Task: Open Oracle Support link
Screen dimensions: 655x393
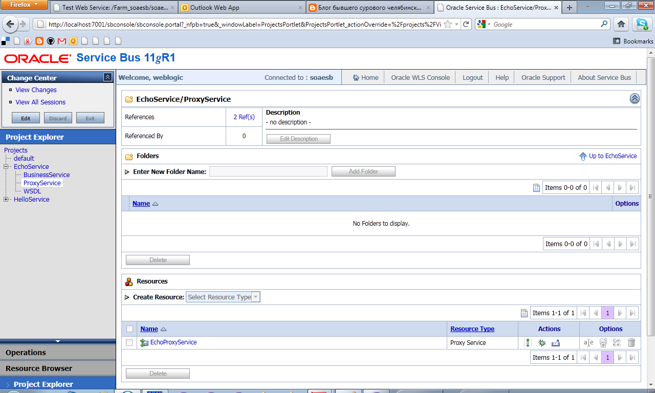Action: pyautogui.click(x=543, y=78)
